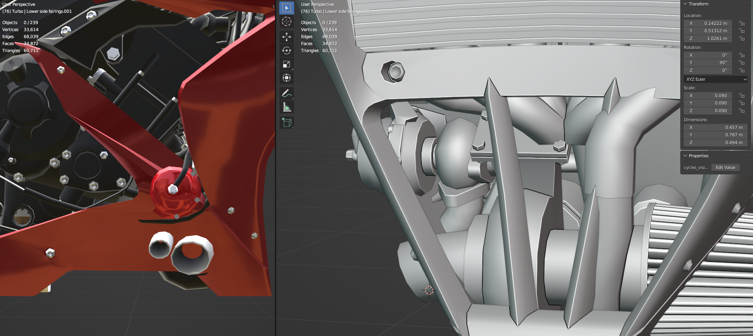
Task: Click the "Rotation:" label
Action: tap(692, 47)
